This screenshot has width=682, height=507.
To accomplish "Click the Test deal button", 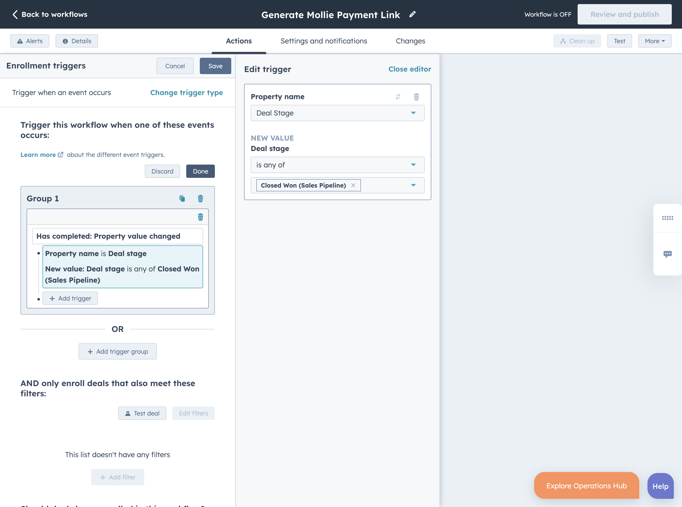I will tap(142, 413).
